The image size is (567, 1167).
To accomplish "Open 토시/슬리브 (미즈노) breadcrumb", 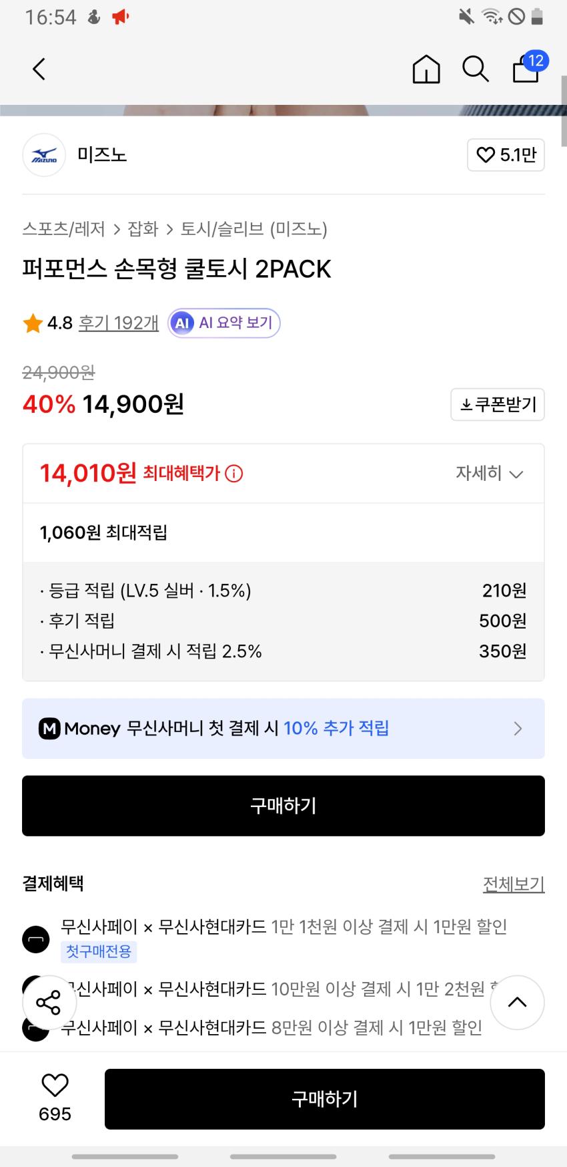I will (x=254, y=229).
